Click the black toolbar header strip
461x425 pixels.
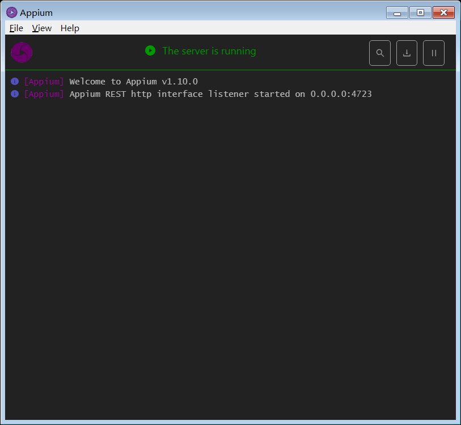(284, 53)
